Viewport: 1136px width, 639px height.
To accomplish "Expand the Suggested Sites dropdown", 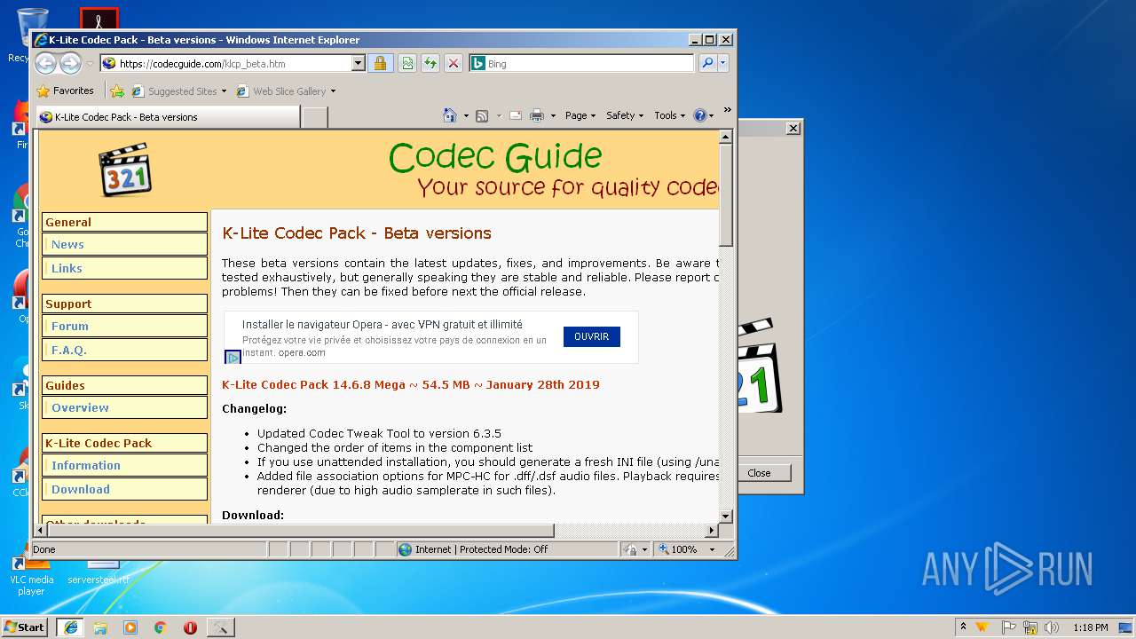I will (224, 91).
